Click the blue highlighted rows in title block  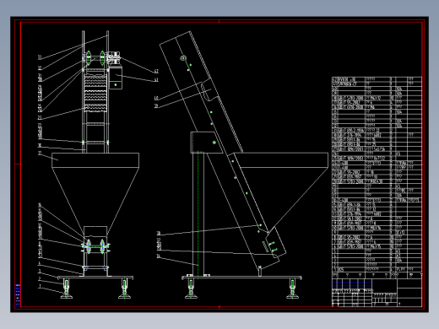pos(352,283)
